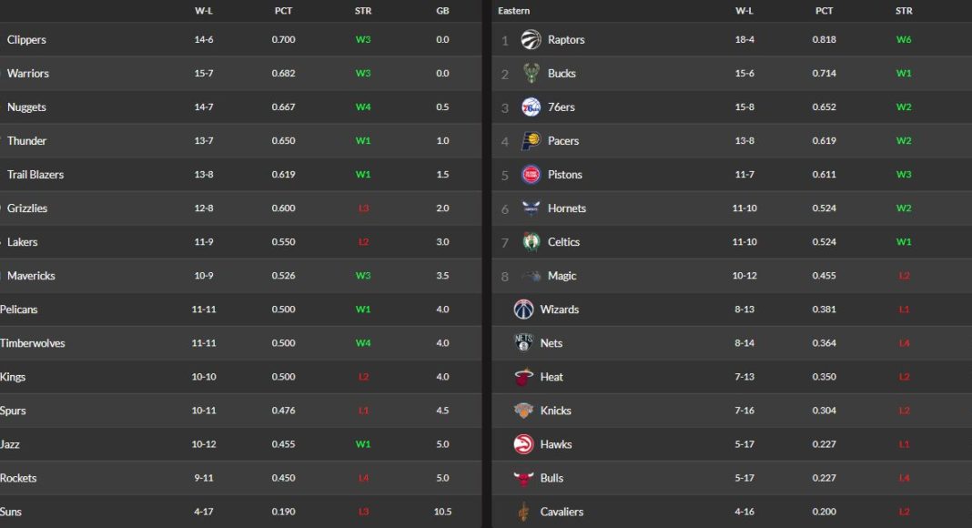
Task: Click the Eastern conference header
Action: pos(514,11)
